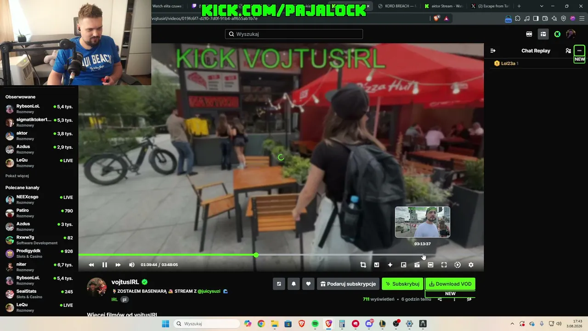Click the pl language tag
The width and height of the screenshot is (588, 331).
124,299
